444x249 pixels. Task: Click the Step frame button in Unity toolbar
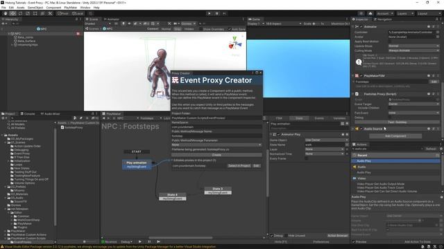click(225, 13)
